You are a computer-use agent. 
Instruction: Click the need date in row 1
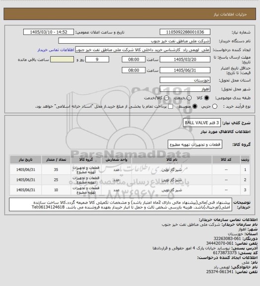[26, 170]
